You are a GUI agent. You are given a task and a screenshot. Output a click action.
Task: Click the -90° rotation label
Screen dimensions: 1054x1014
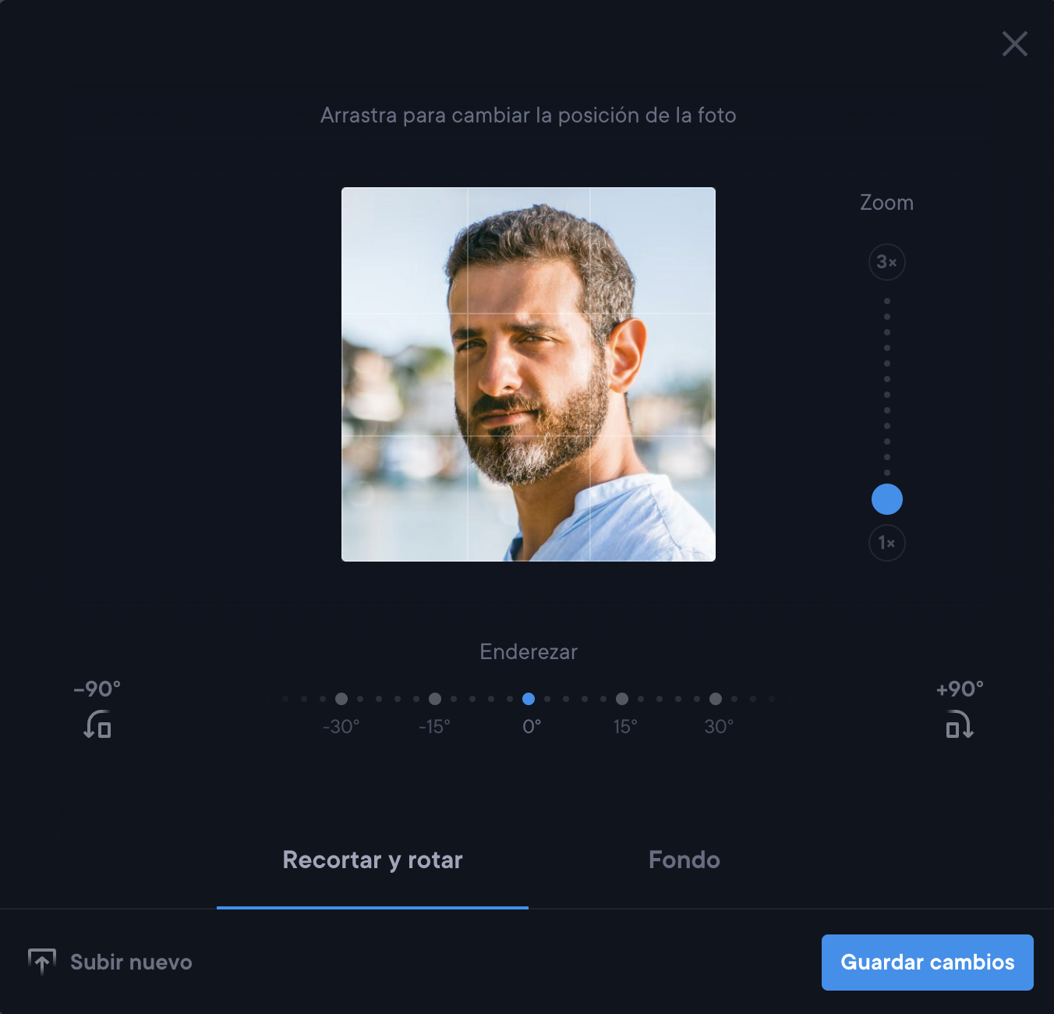click(97, 690)
